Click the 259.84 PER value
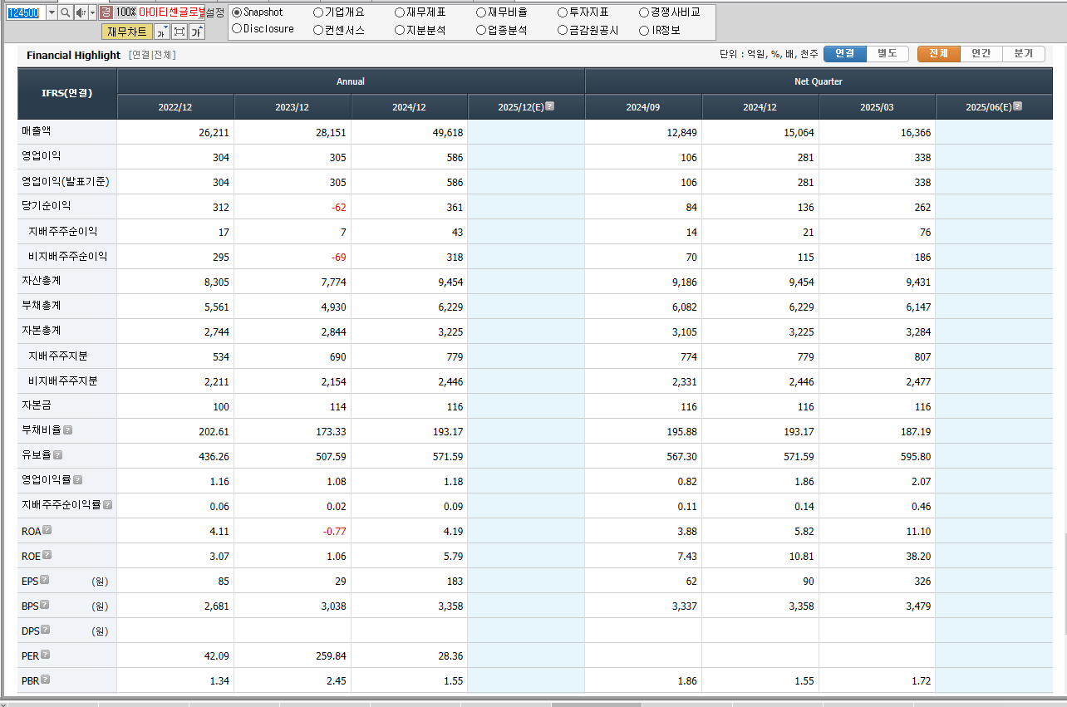This screenshot has height=707, width=1067. coord(330,656)
